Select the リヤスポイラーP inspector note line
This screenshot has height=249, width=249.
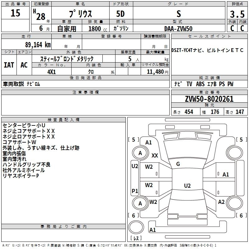[x=21, y=176]
